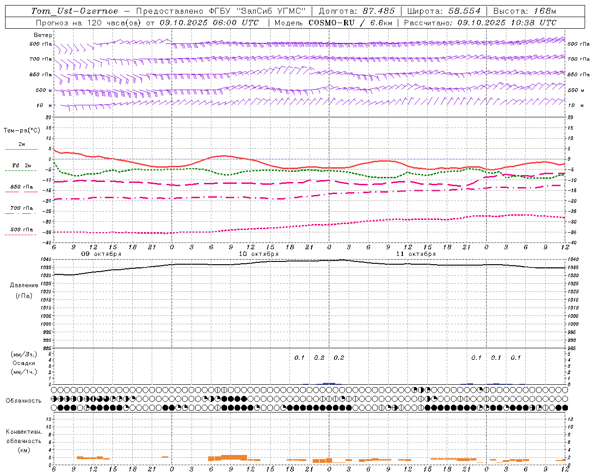Viewport: 592px width, 473px height.
Task: Click the (мм/3ч.) precipitation unit label
Action: pyautogui.click(x=24, y=354)
